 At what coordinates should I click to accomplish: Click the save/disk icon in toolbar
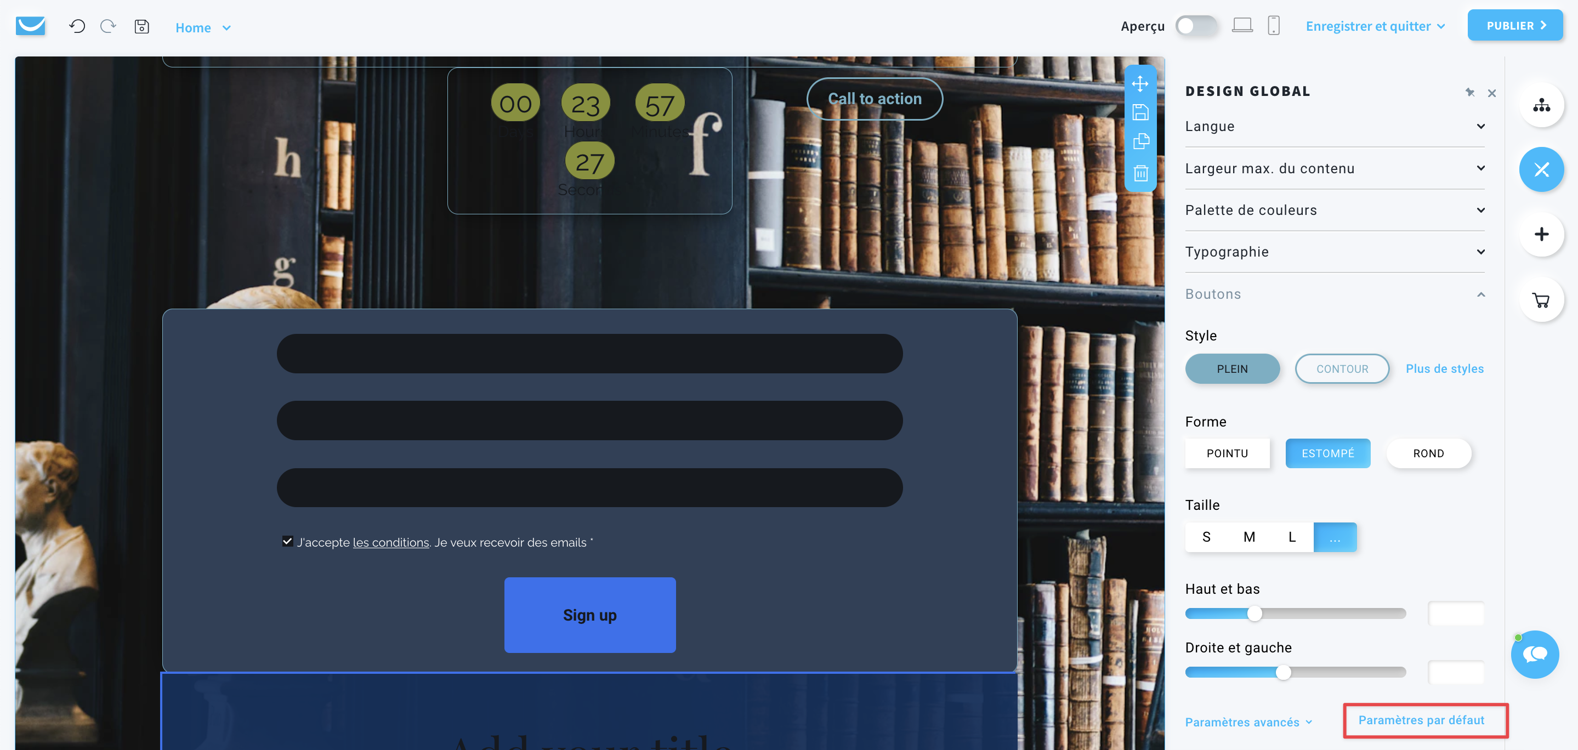(142, 27)
